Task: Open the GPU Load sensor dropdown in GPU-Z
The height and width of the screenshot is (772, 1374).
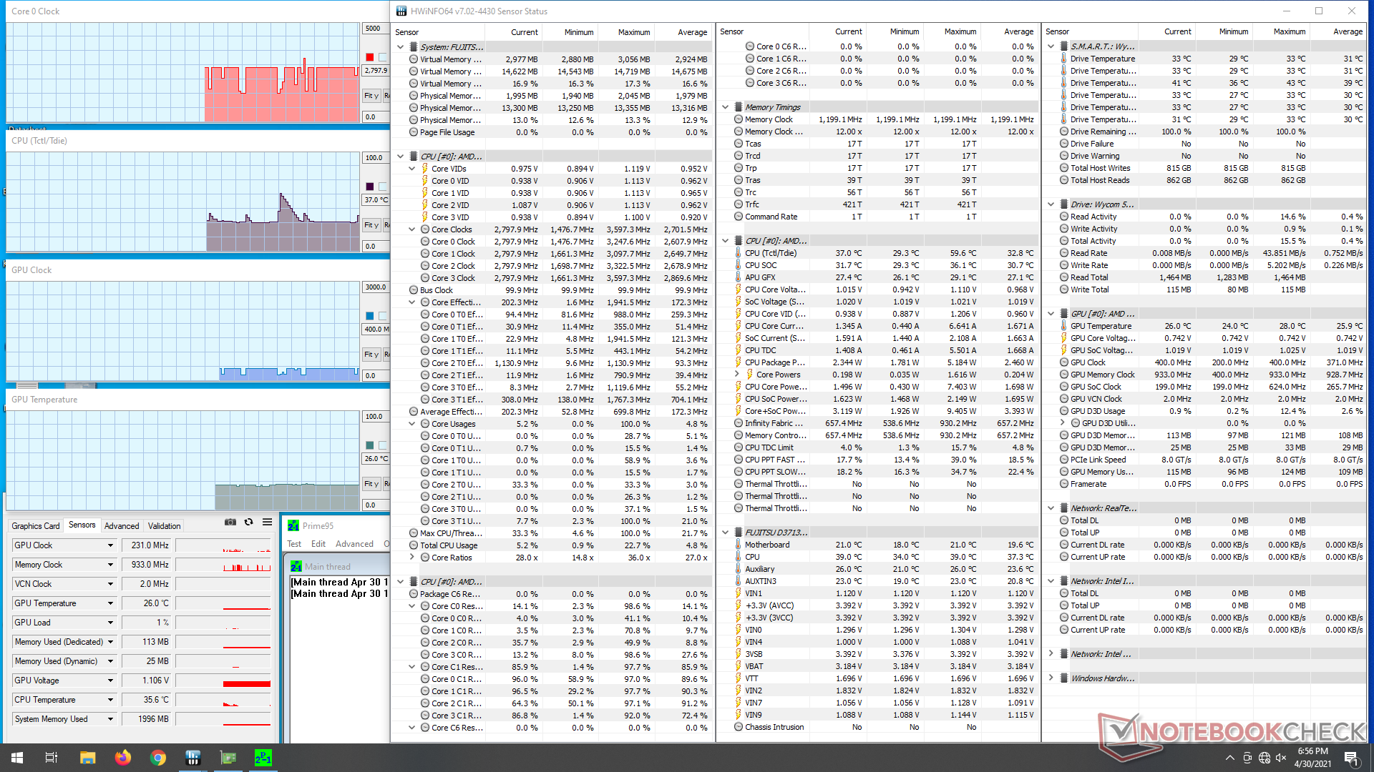Action: [110, 623]
